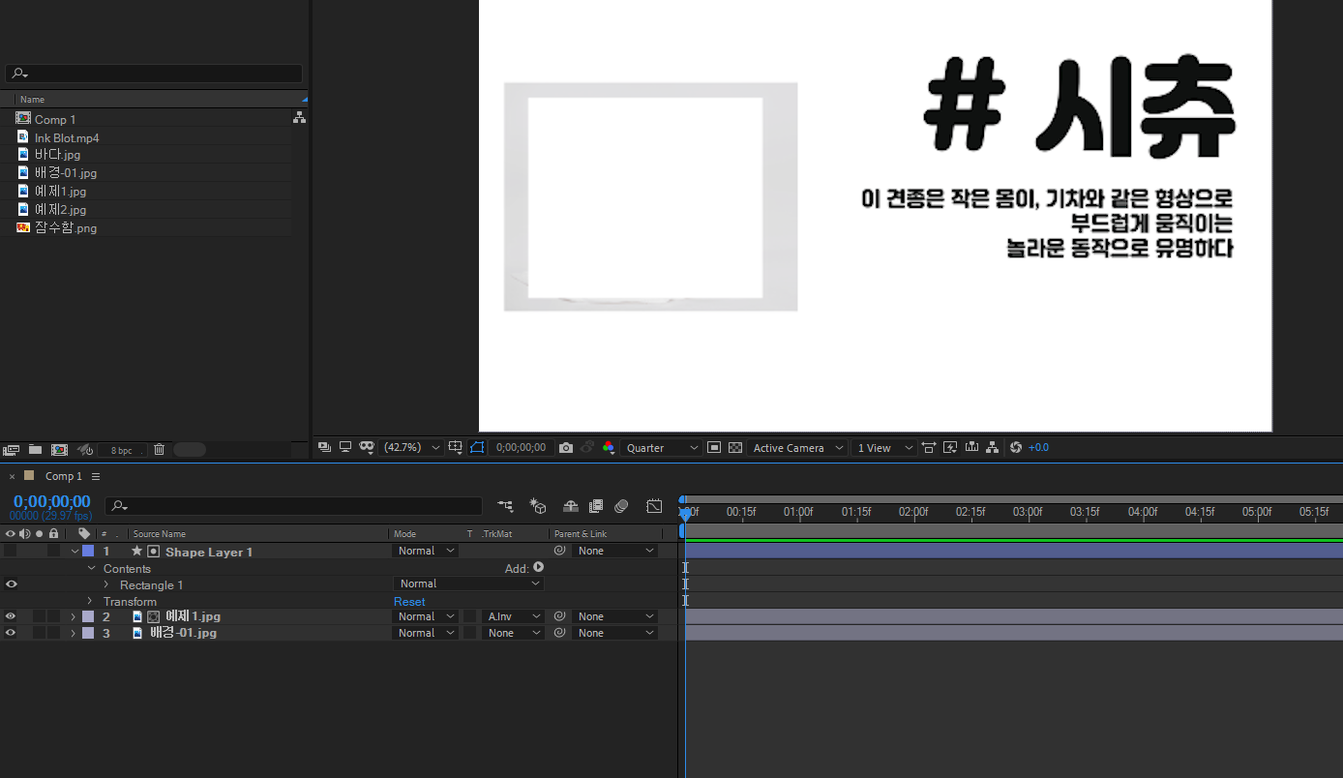Lock Shape Layer 1 using its lock box
Screen dimensions: 1343x778
[x=54, y=551]
